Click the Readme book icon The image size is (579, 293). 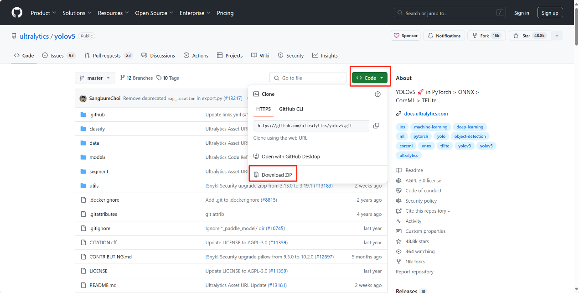tap(399, 170)
